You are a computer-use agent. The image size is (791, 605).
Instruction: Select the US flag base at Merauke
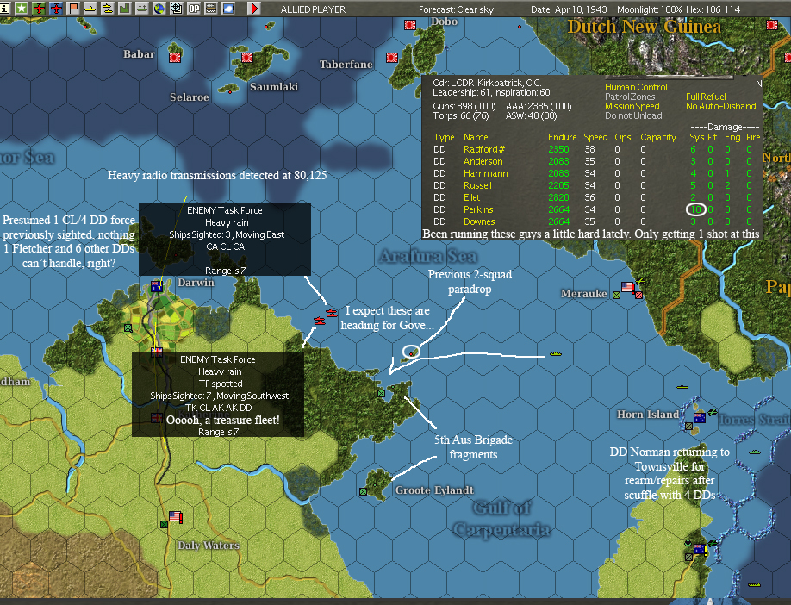click(627, 287)
